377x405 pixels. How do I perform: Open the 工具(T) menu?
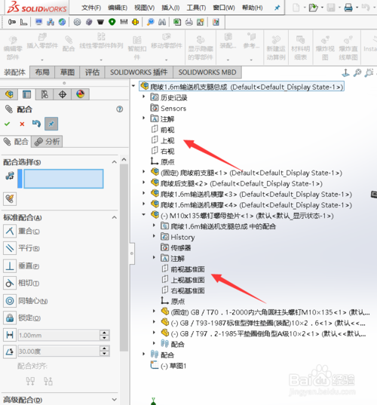click(x=196, y=8)
